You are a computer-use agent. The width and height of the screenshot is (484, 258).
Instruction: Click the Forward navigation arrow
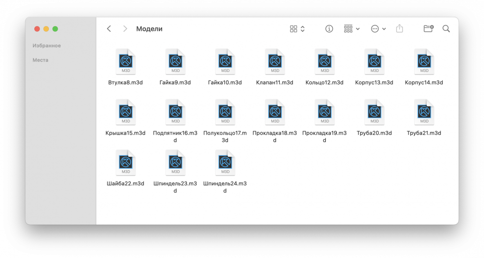tap(125, 29)
